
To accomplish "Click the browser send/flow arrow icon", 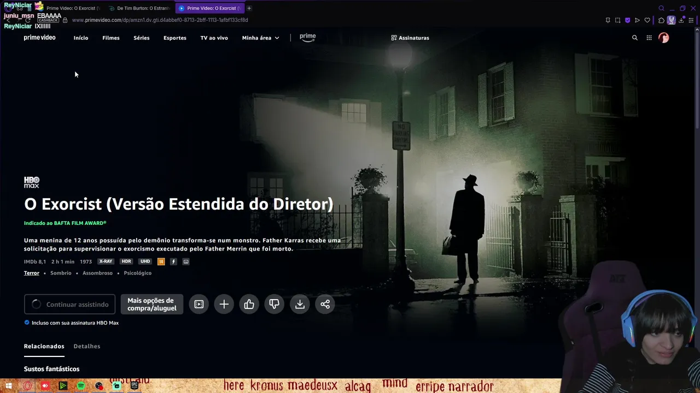I will tap(637, 20).
